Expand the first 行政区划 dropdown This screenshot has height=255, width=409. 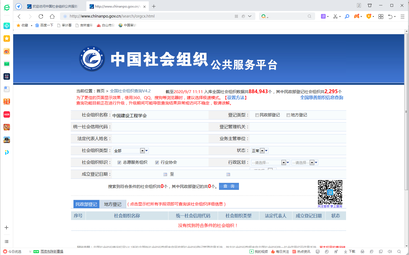click(x=283, y=163)
